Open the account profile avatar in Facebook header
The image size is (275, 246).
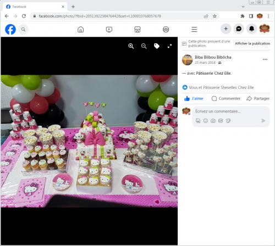[x=265, y=29]
